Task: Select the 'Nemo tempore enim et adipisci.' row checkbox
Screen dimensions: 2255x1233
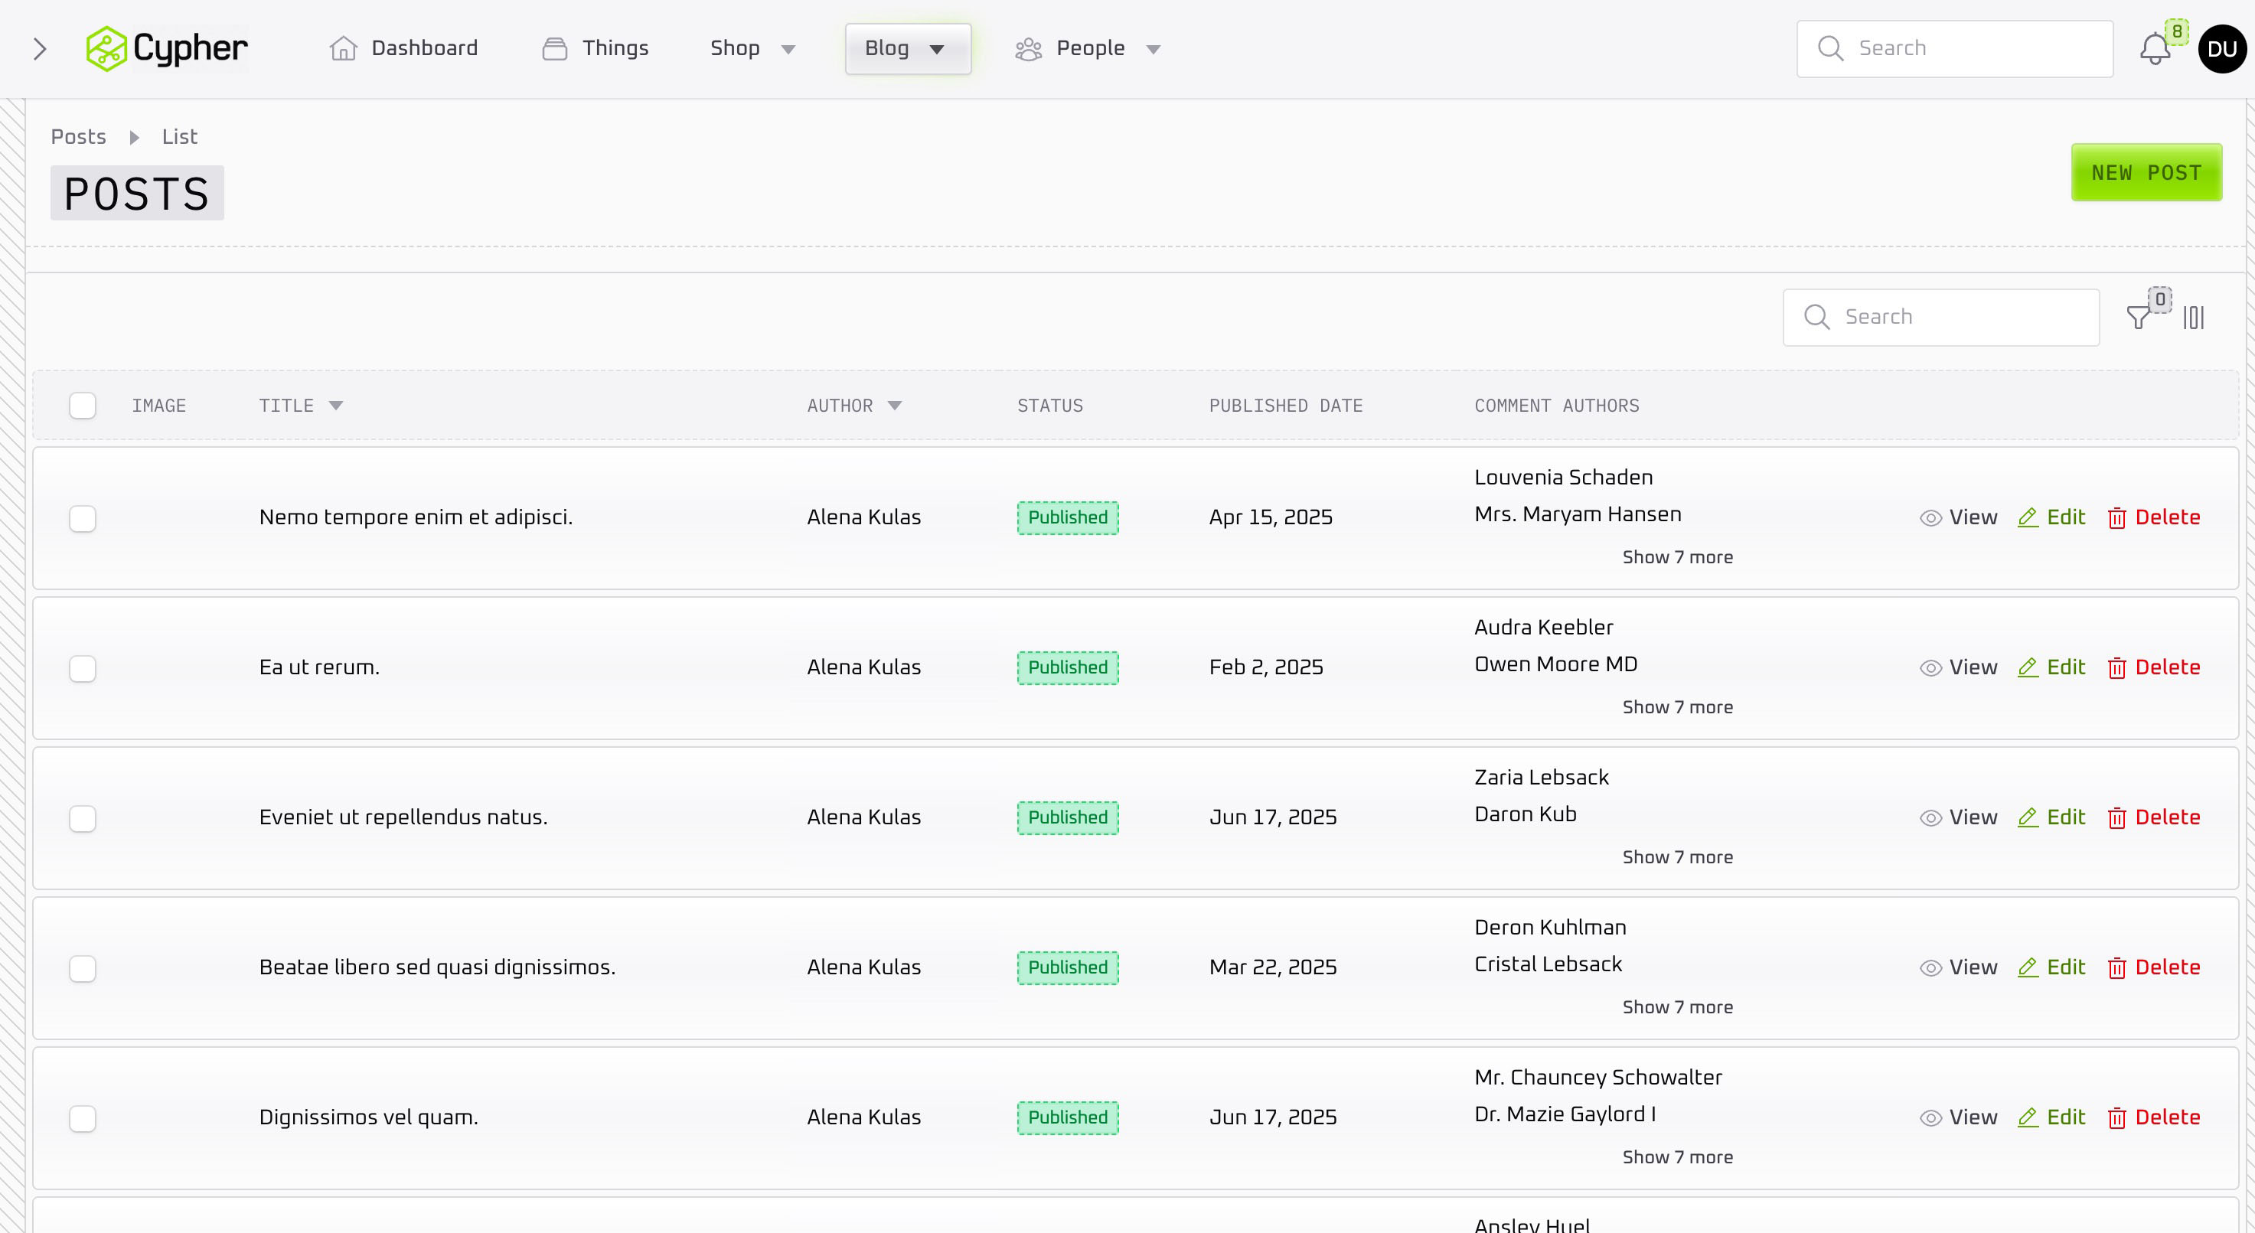Action: [x=83, y=519]
